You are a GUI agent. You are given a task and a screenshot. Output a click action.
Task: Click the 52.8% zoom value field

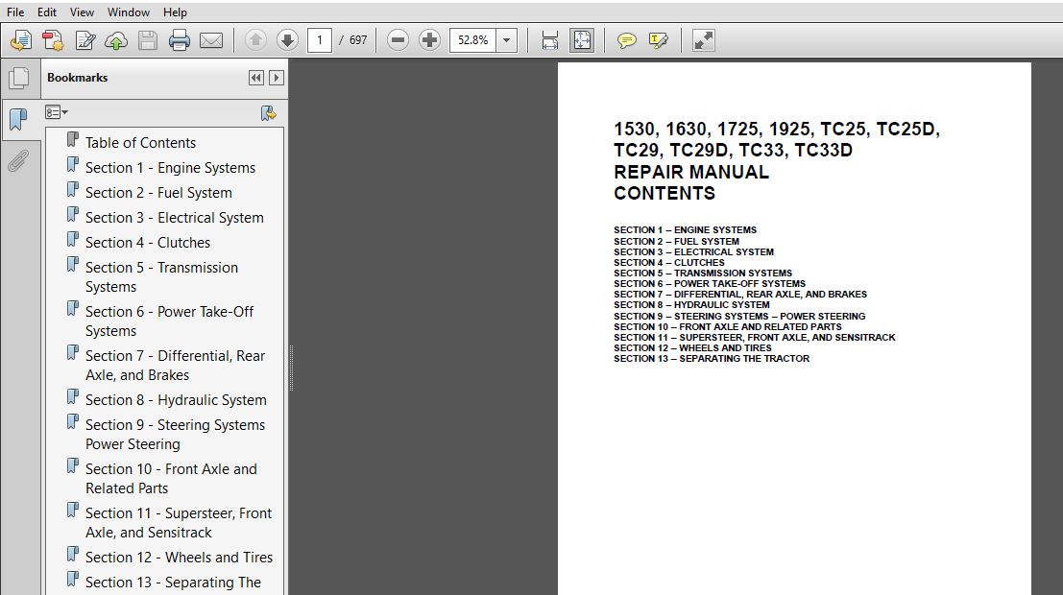click(472, 40)
